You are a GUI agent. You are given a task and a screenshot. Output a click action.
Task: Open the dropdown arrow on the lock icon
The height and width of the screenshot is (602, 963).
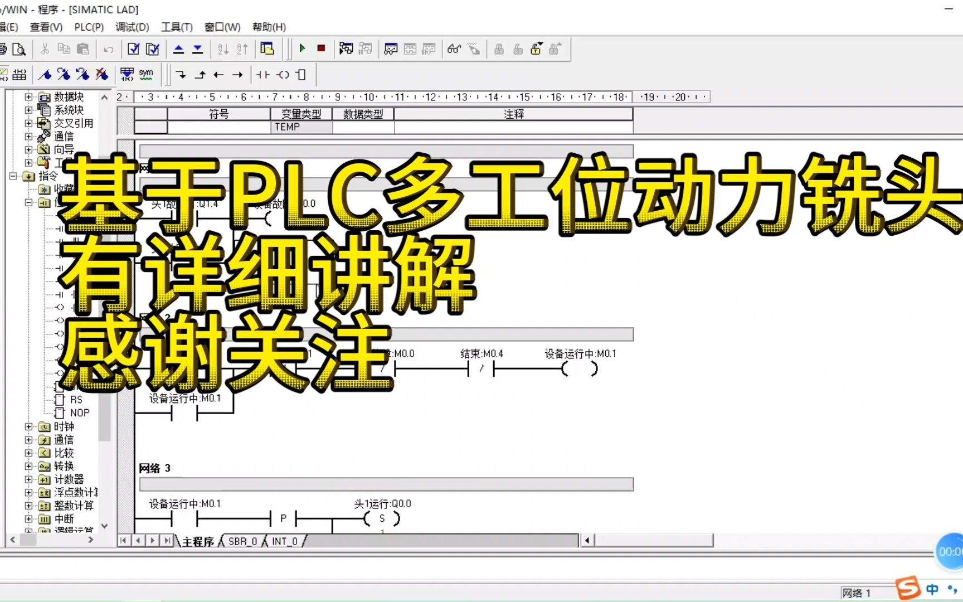click(540, 43)
